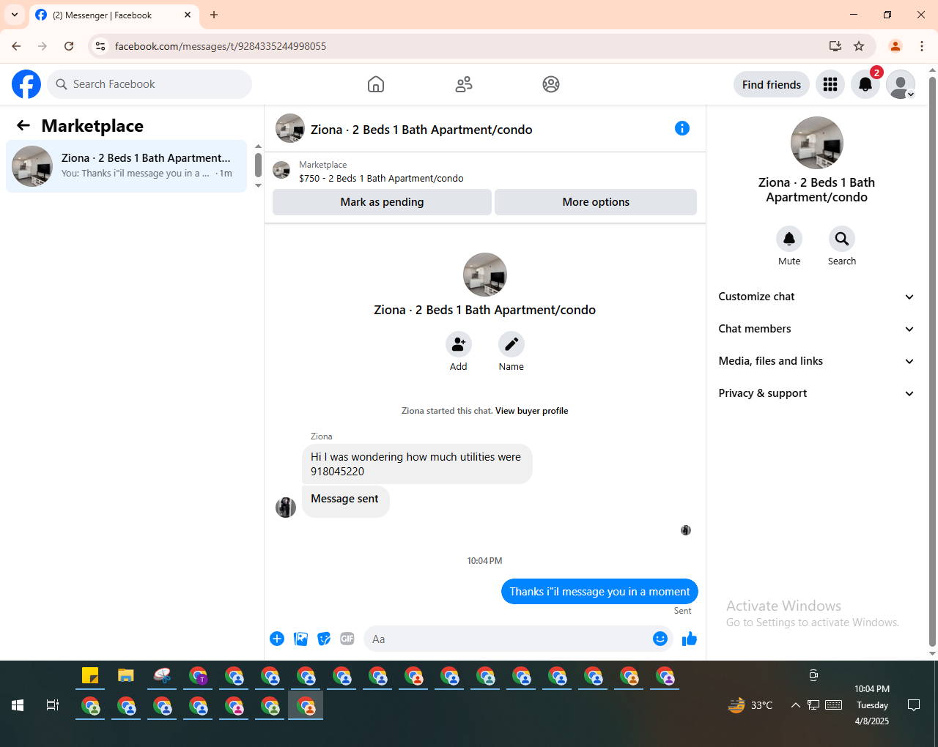Show hidden system tray icons chevron
The image size is (938, 747).
coord(795,705)
